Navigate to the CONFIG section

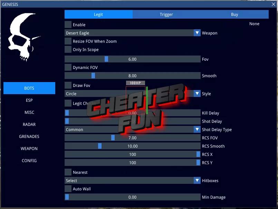(x=29, y=160)
